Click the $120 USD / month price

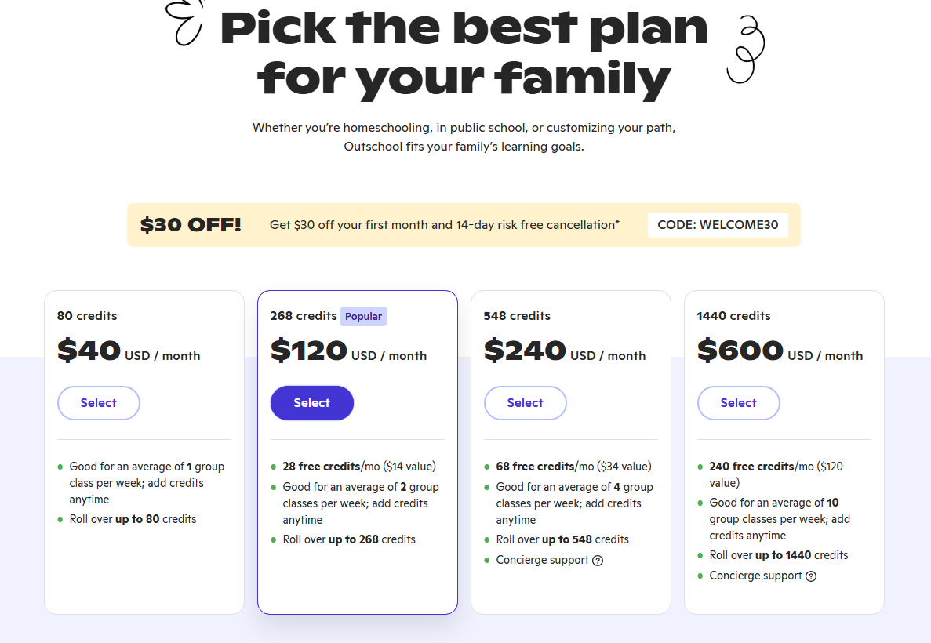point(348,351)
